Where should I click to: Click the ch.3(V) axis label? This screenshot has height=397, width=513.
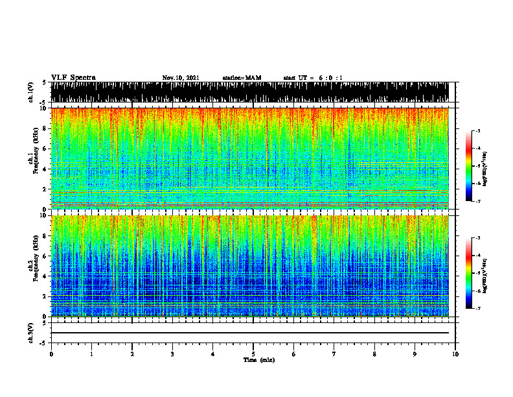pyautogui.click(x=31, y=333)
